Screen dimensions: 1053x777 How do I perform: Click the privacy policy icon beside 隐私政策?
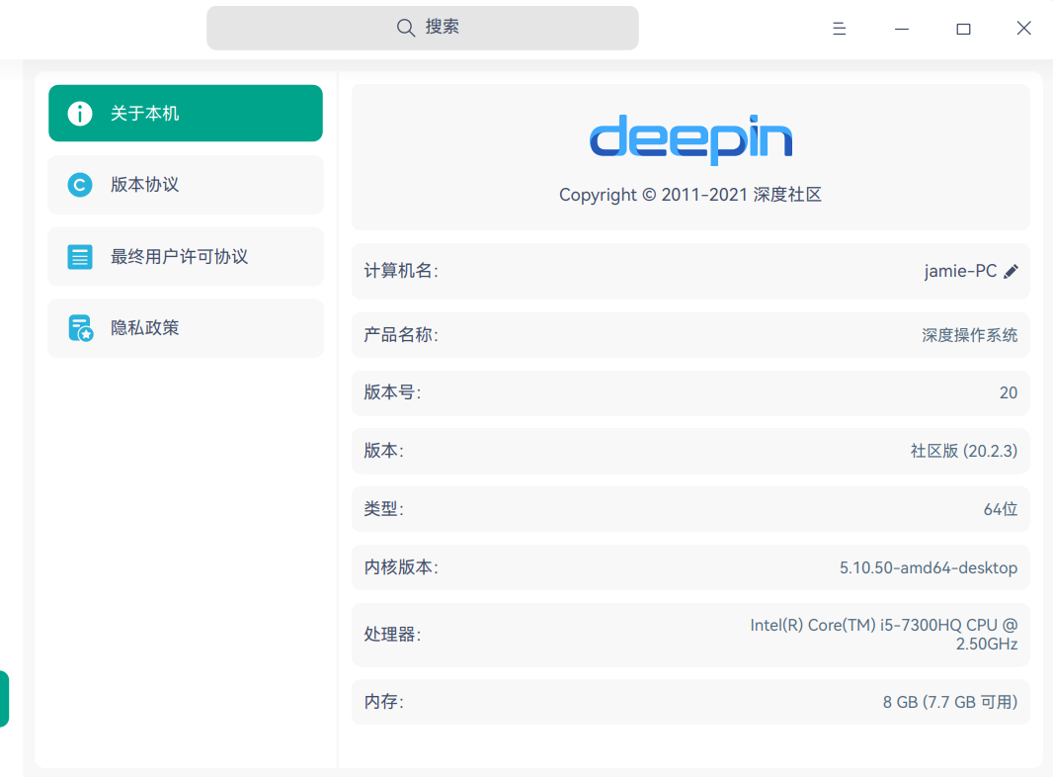81,328
